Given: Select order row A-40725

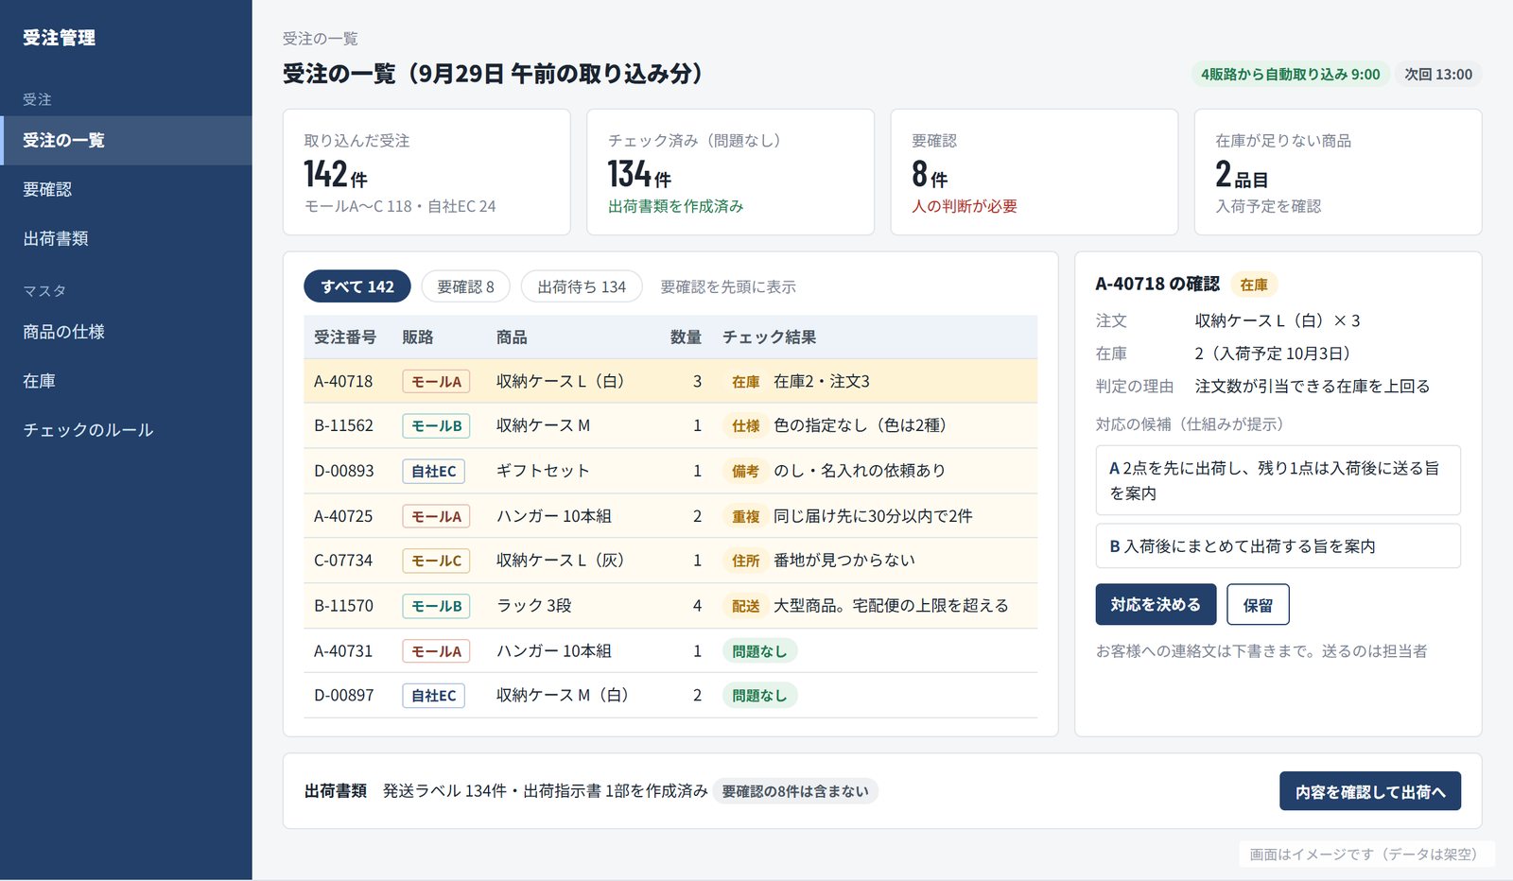Looking at the screenshot, I should pos(670,516).
